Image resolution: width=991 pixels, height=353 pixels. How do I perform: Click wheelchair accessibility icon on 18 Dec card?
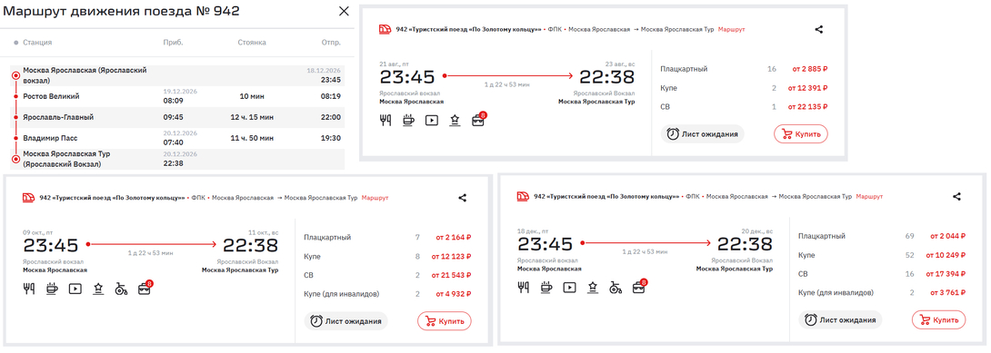[x=616, y=288]
